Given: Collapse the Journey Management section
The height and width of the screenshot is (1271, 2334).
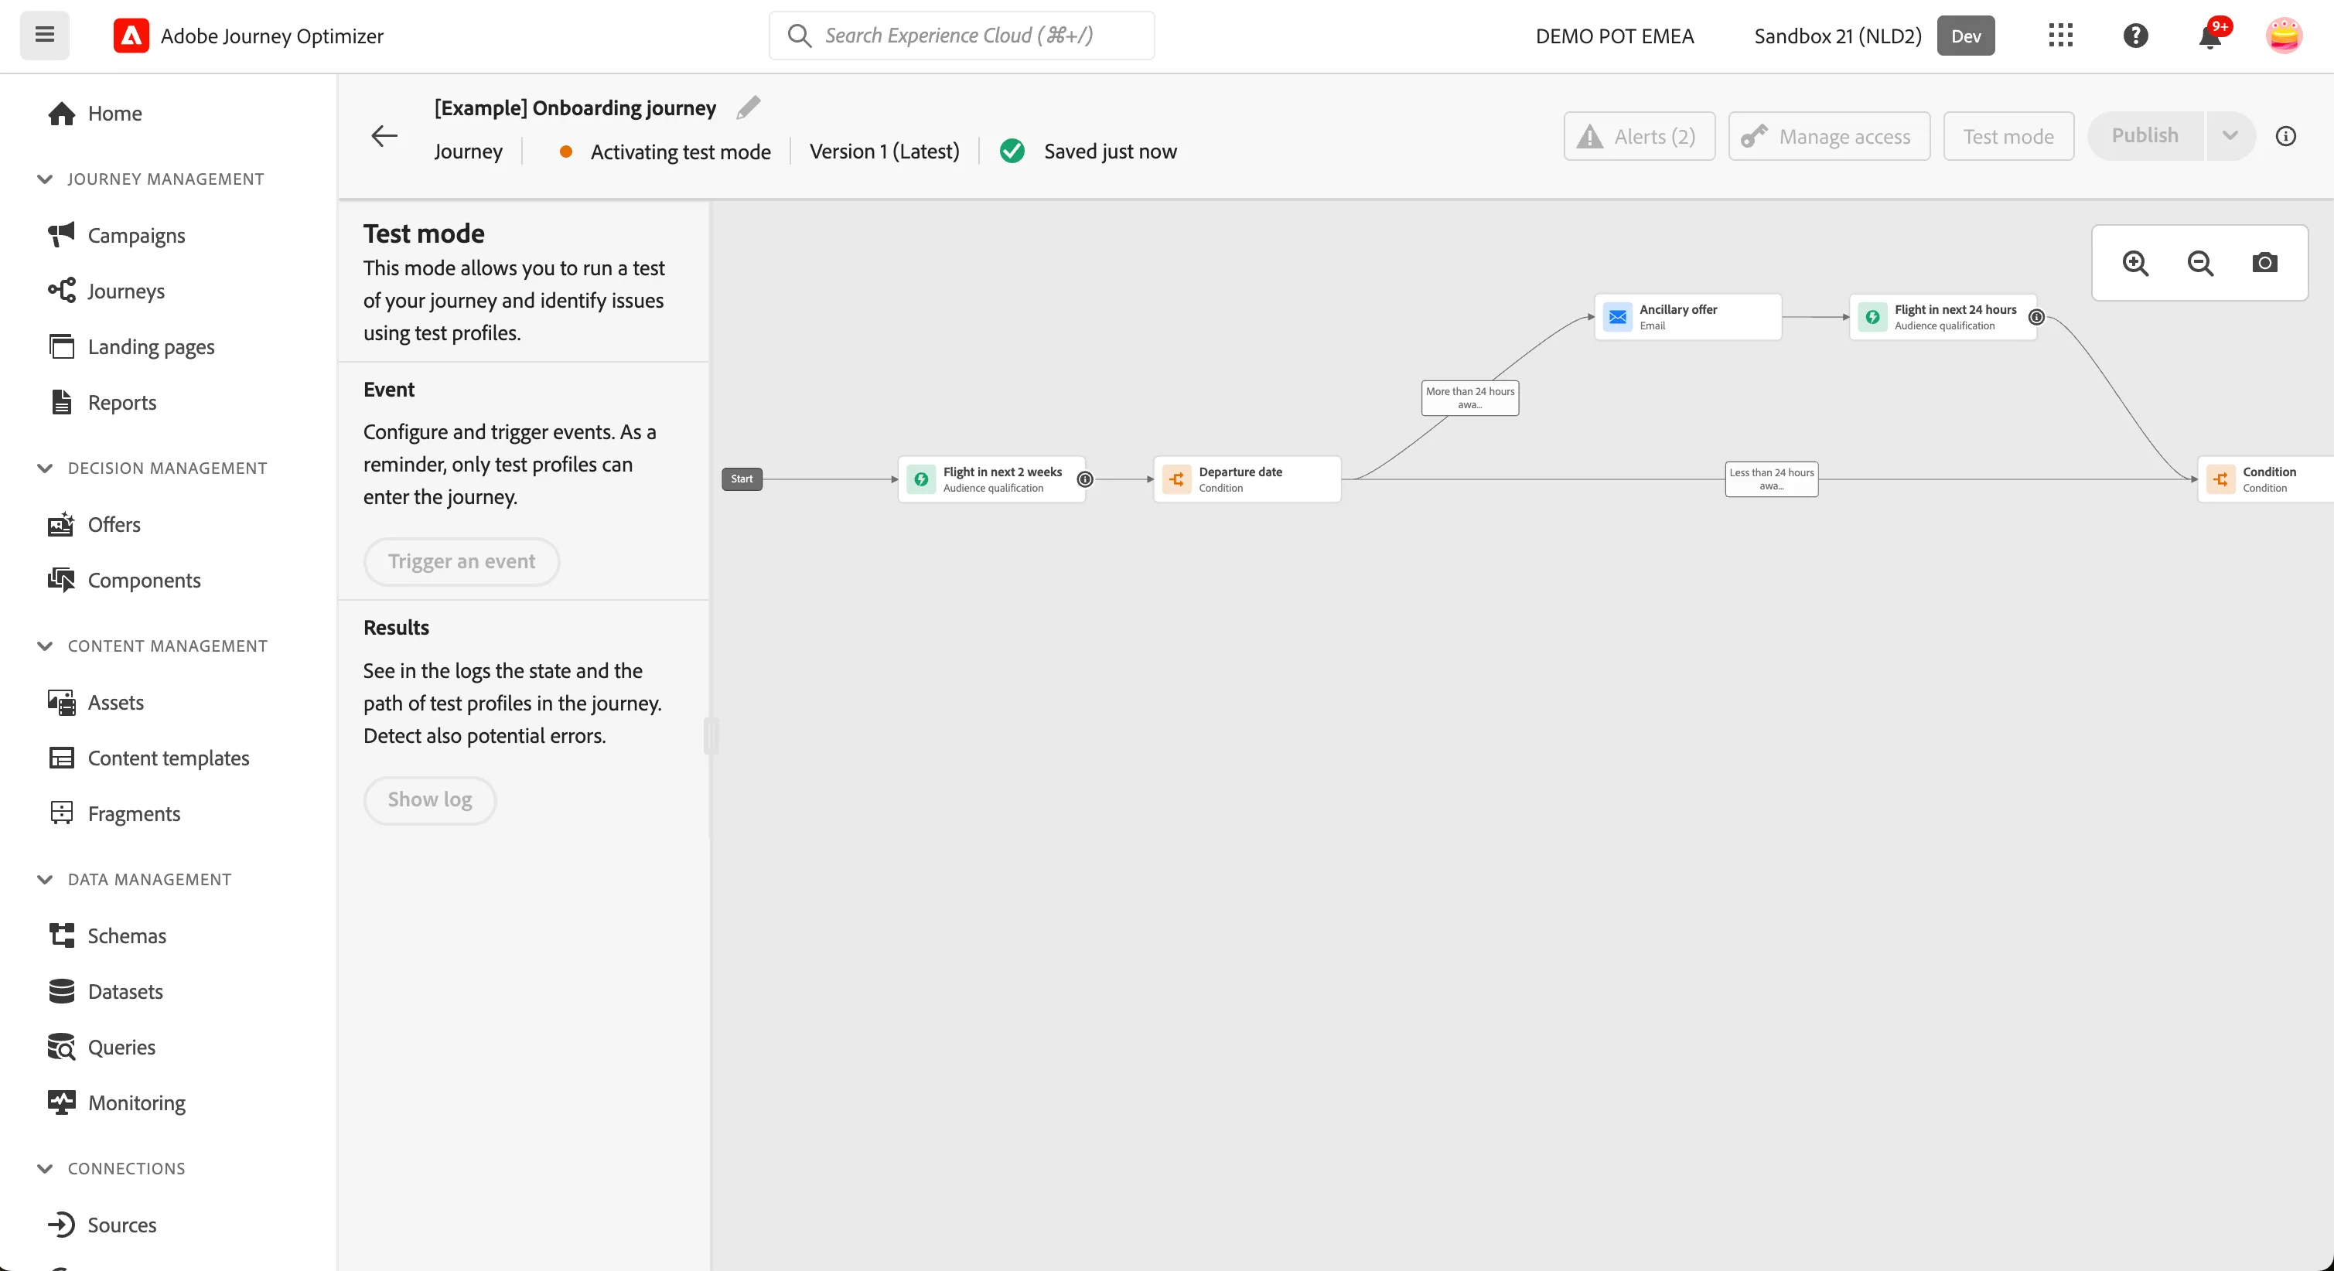Looking at the screenshot, I should pyautogui.click(x=44, y=179).
